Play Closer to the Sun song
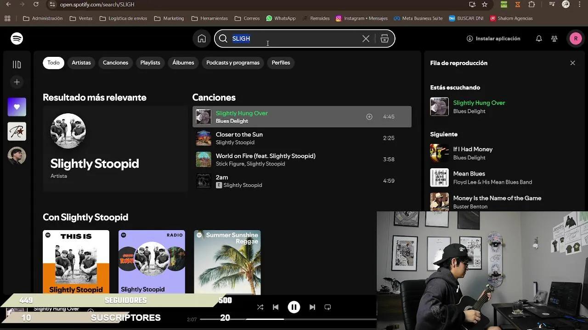The height and width of the screenshot is (330, 588). 302,138
